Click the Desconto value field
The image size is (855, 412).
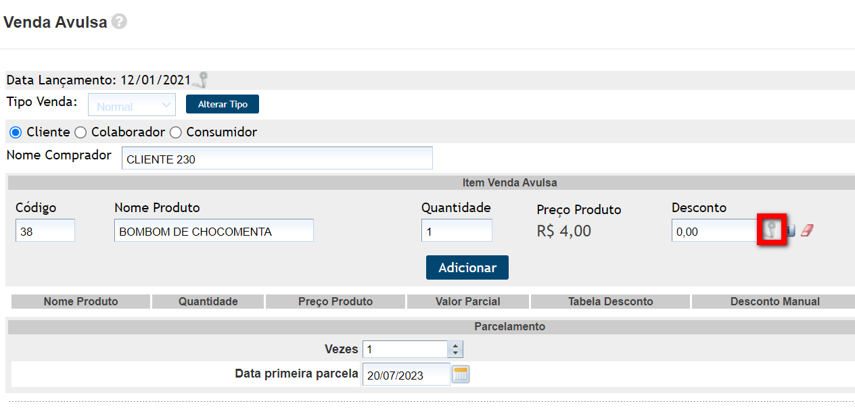tap(714, 231)
